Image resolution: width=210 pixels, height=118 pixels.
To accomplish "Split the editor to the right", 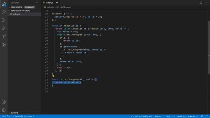I will 201,3.
